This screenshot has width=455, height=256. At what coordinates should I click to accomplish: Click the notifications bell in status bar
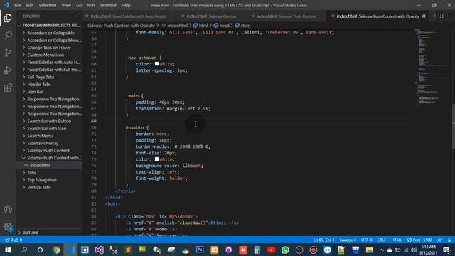(449, 240)
